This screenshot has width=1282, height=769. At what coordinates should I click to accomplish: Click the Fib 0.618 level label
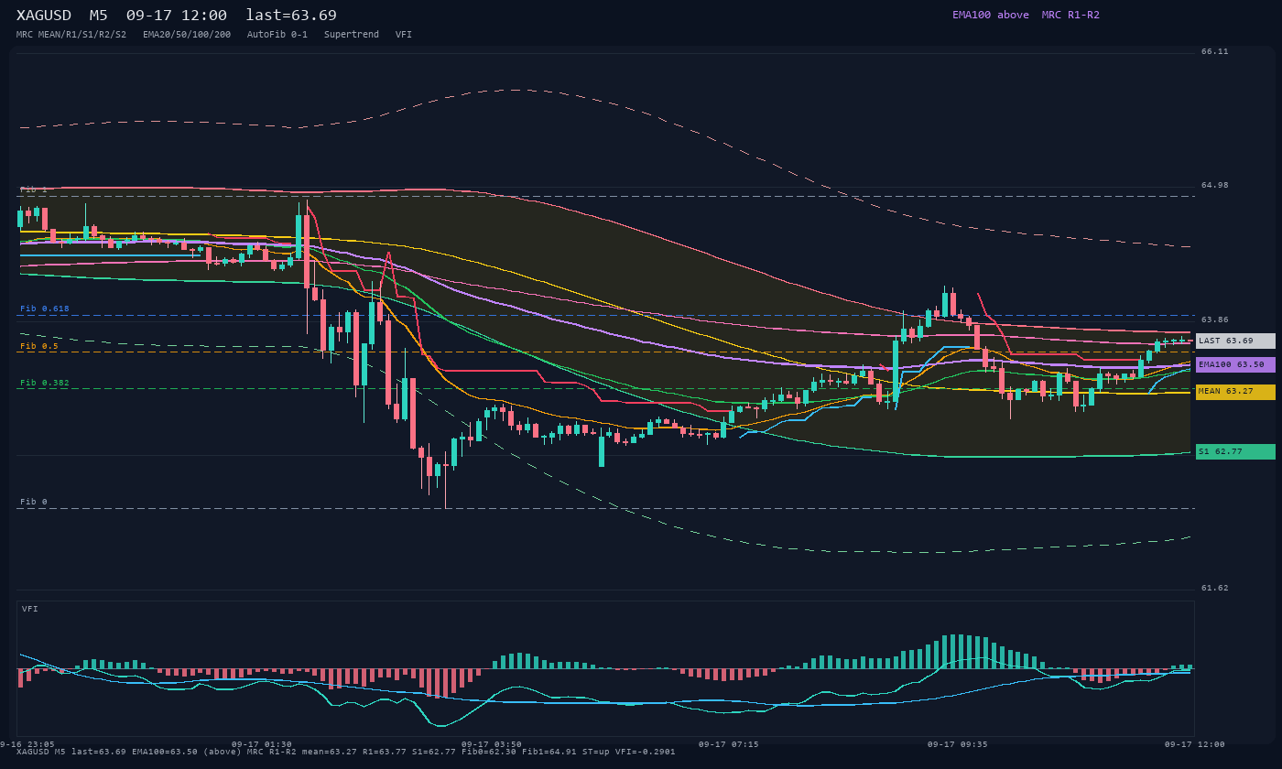(45, 309)
